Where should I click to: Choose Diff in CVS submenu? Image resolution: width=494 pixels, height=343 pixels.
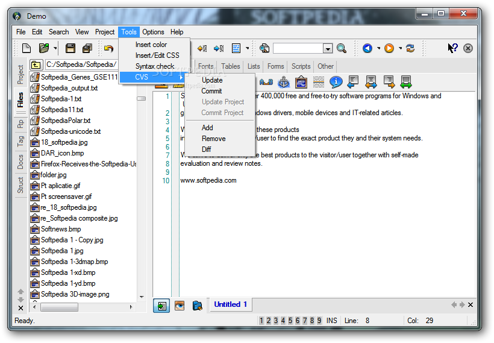207,149
